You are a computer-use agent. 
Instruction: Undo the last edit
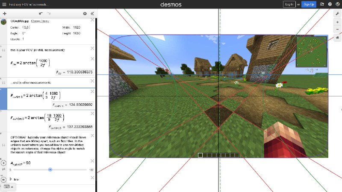pos(41,14)
